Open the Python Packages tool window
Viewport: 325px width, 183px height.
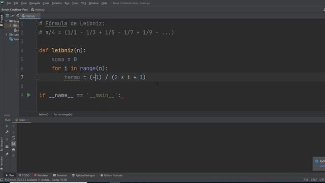tap(83, 175)
